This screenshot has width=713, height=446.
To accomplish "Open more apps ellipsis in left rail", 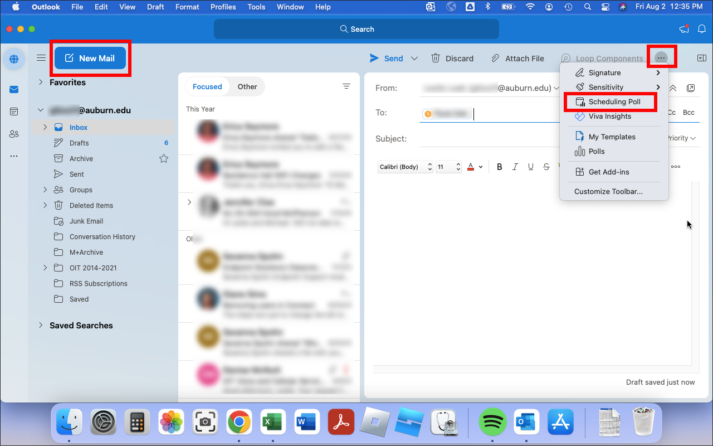I will tap(14, 156).
